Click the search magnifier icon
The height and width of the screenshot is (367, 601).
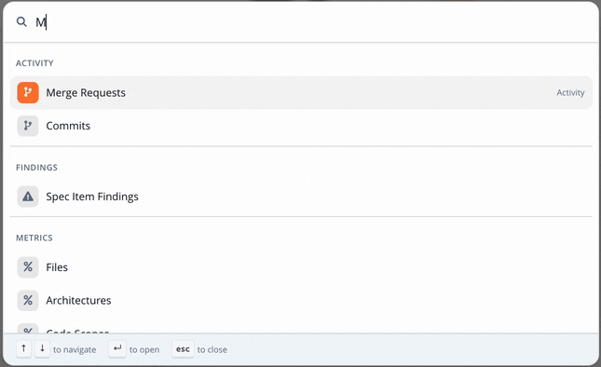(x=21, y=21)
